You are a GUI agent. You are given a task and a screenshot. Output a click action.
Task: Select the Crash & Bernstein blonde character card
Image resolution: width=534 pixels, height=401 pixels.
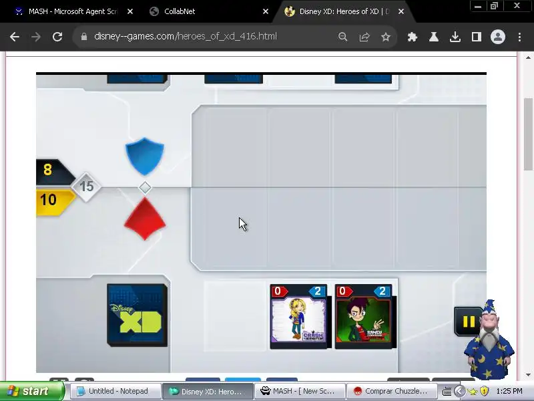point(298,316)
